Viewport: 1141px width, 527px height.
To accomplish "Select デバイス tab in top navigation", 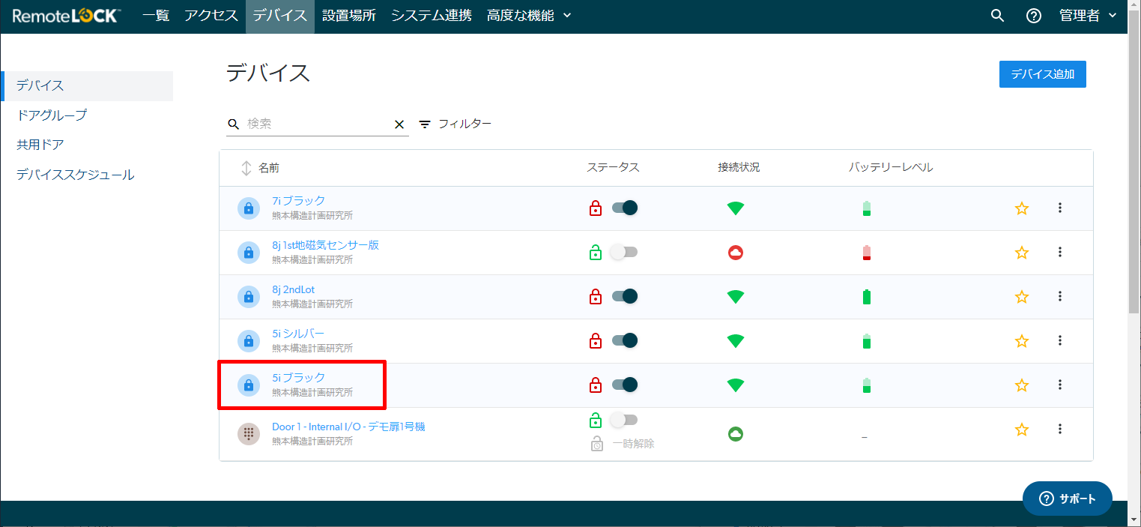I will [x=280, y=16].
